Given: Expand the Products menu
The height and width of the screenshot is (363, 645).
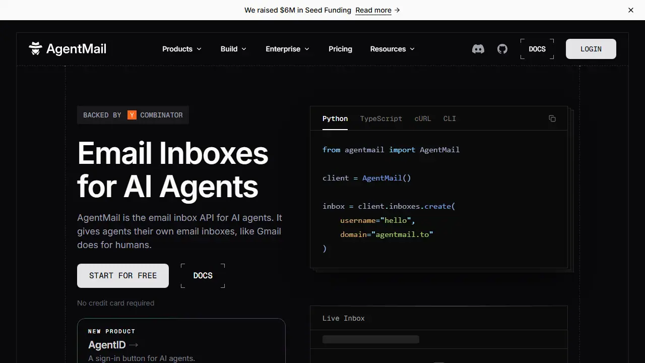Looking at the screenshot, I should coord(182,49).
